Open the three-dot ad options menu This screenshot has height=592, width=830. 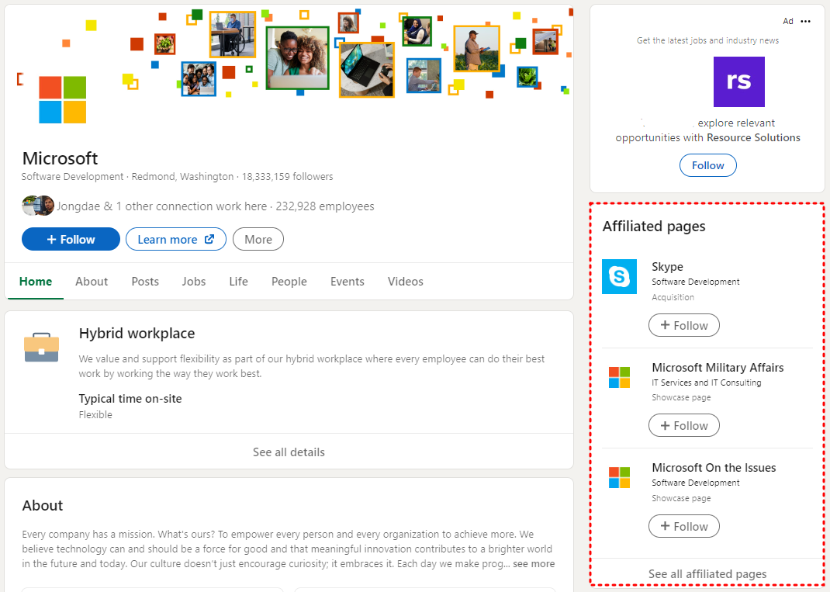tap(806, 21)
